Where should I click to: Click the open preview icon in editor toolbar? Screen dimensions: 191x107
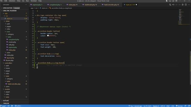click(183, 5)
